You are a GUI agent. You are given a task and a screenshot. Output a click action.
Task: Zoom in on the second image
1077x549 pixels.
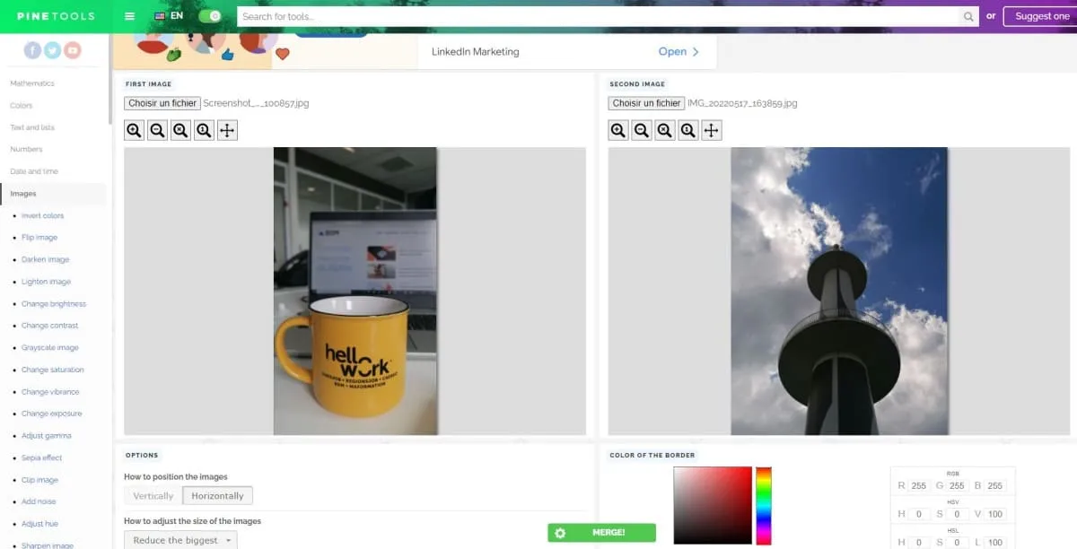click(618, 130)
